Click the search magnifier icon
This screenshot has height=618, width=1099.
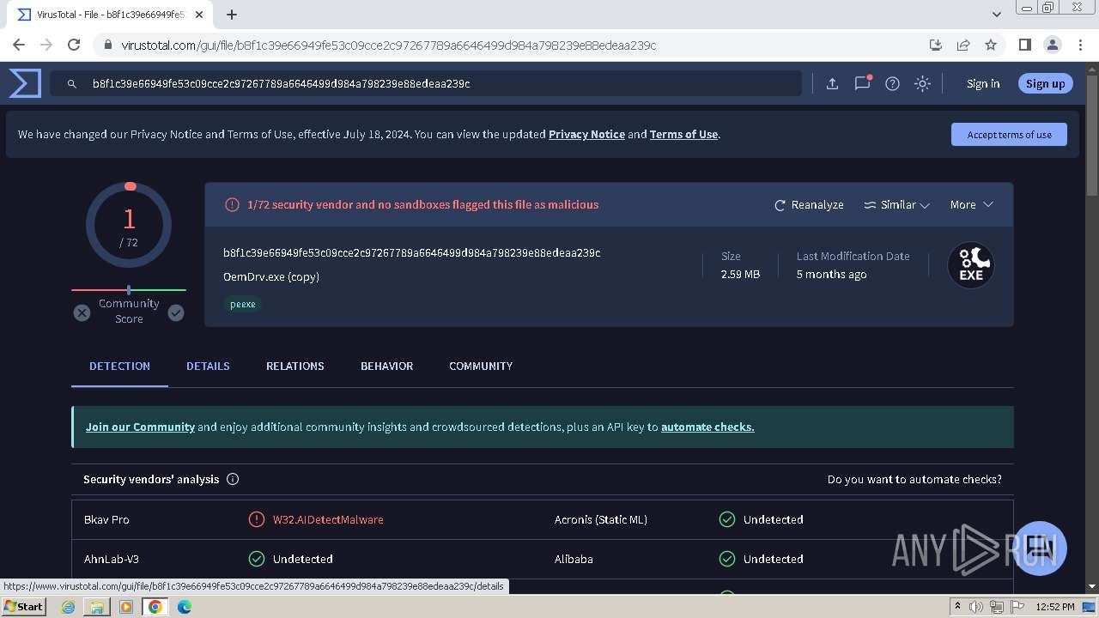tap(72, 83)
